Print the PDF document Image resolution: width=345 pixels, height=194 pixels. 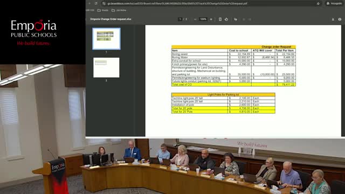340,19
